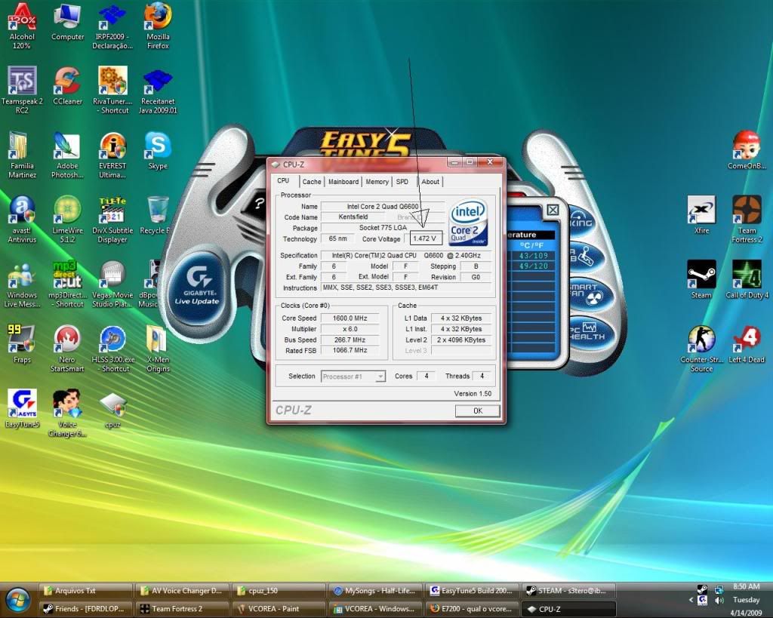Select the Fraps desktop icon
Viewport: 773px width, 618px height.
(x=22, y=345)
